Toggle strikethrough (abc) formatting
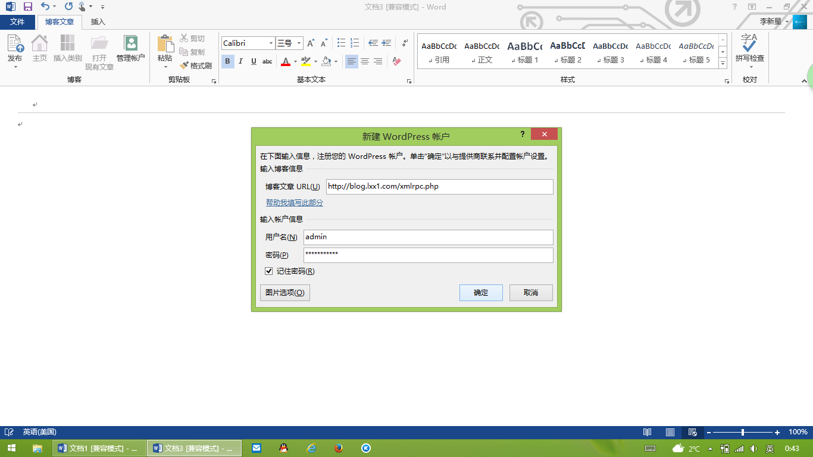The image size is (813, 457). coord(267,61)
